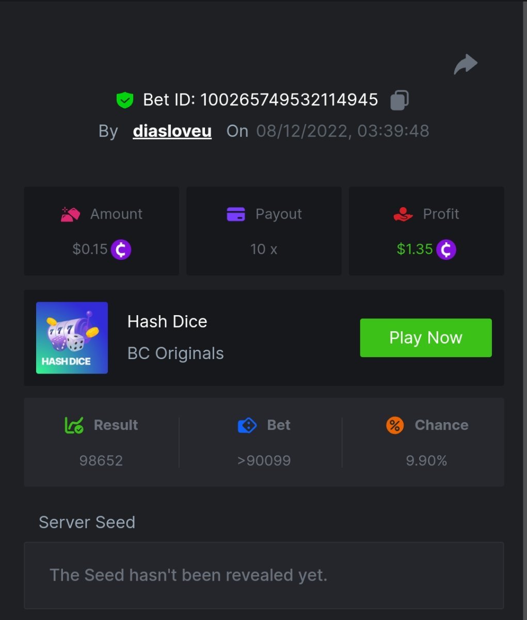Copy the Bet ID with copy icon

399,100
